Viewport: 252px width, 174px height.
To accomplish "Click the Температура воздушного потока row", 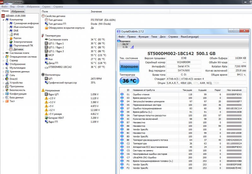I will [x=183, y=140].
